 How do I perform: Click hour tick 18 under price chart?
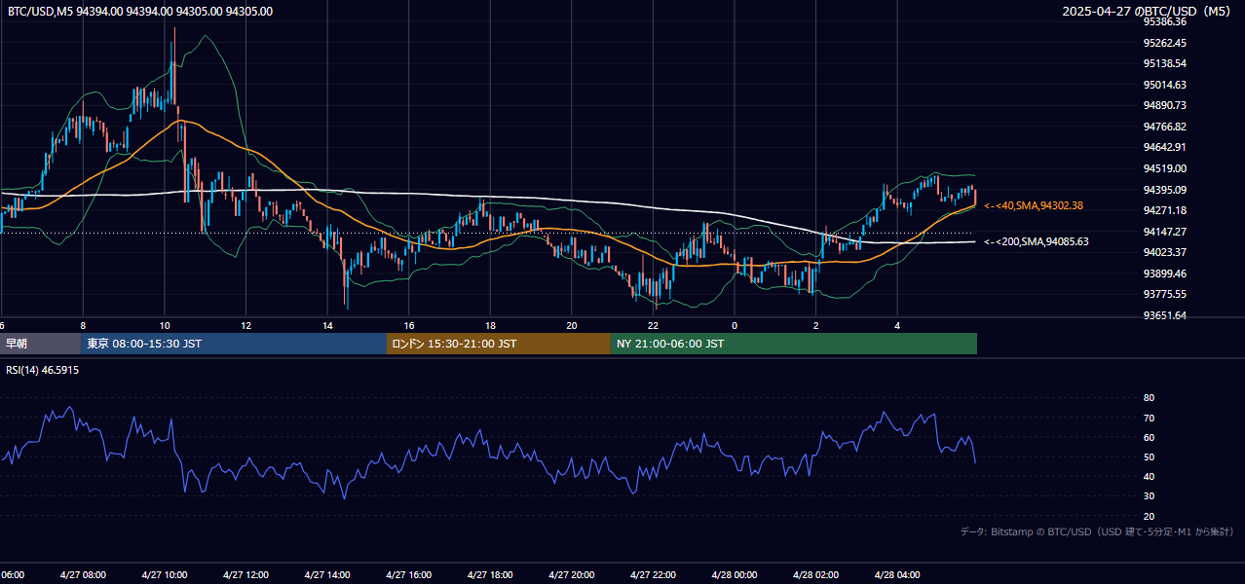point(490,325)
